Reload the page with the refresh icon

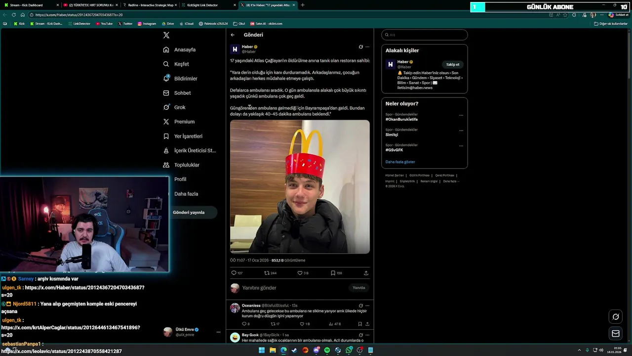14,15
